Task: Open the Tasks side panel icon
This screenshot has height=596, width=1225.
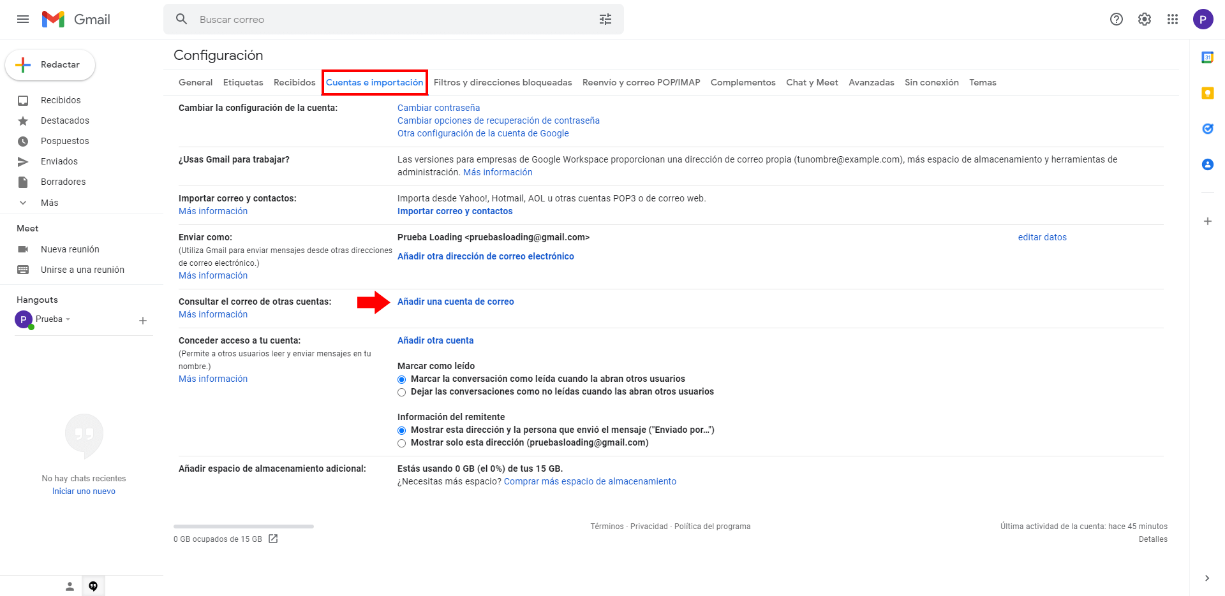Action: click(1208, 129)
